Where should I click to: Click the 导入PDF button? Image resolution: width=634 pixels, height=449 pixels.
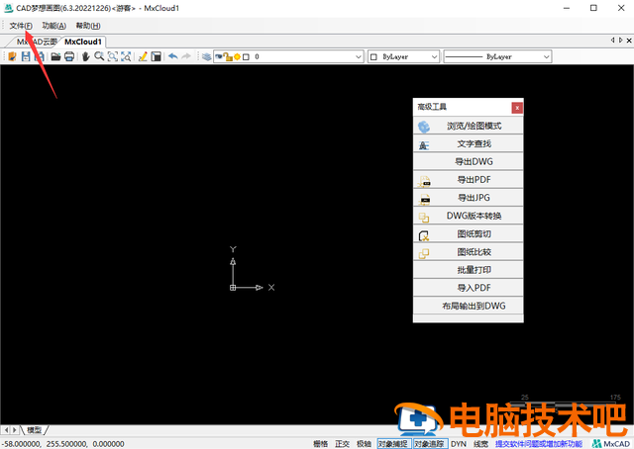pos(469,288)
